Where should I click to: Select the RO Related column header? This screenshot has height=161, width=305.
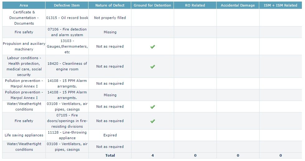[195, 5]
